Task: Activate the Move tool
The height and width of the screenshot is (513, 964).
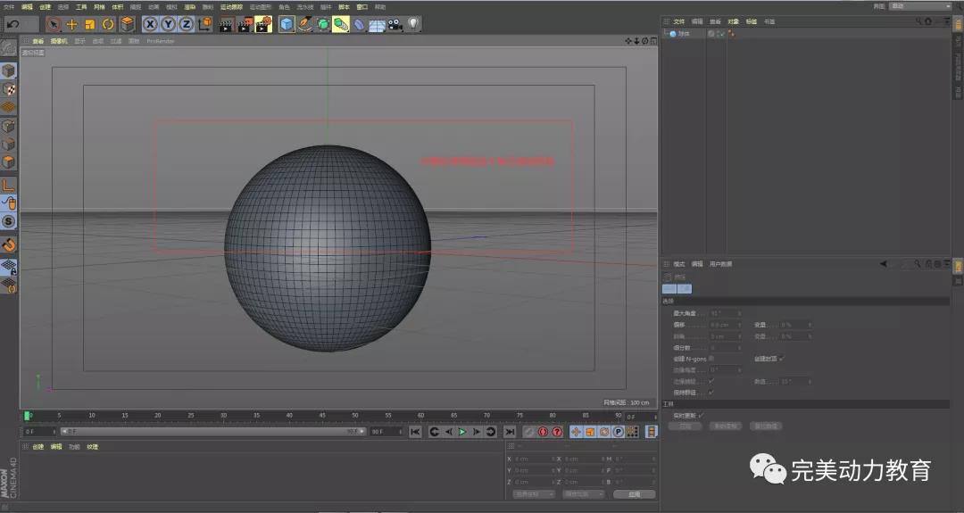Action: [72, 24]
